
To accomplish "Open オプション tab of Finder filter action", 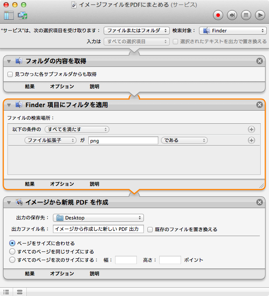I will [62, 184].
